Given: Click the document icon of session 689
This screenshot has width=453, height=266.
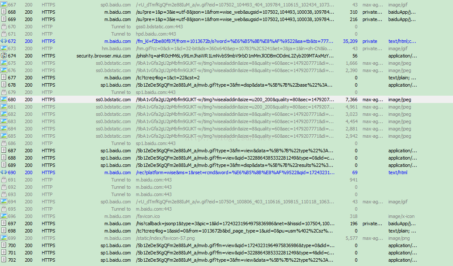Looking at the screenshot, I should [x=4, y=165].
